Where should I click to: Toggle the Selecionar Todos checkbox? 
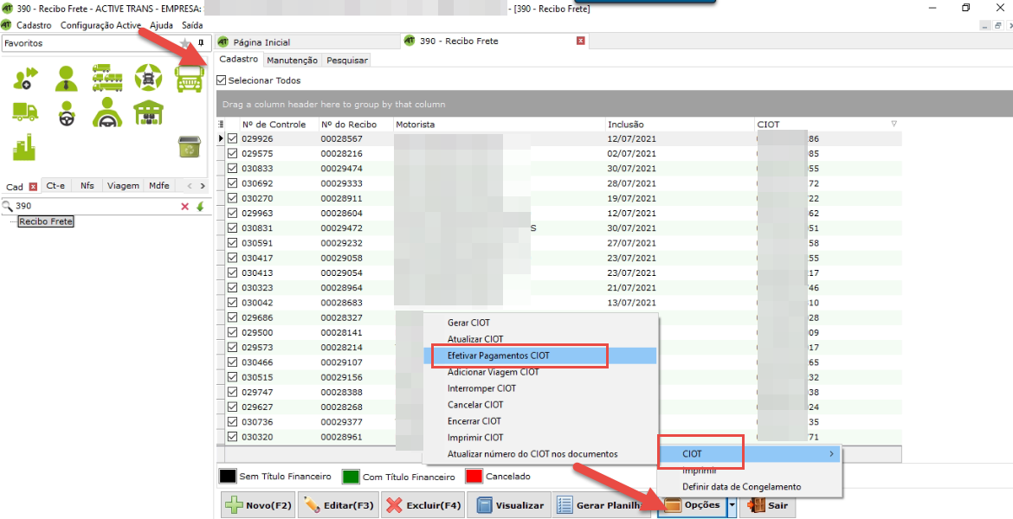(222, 80)
